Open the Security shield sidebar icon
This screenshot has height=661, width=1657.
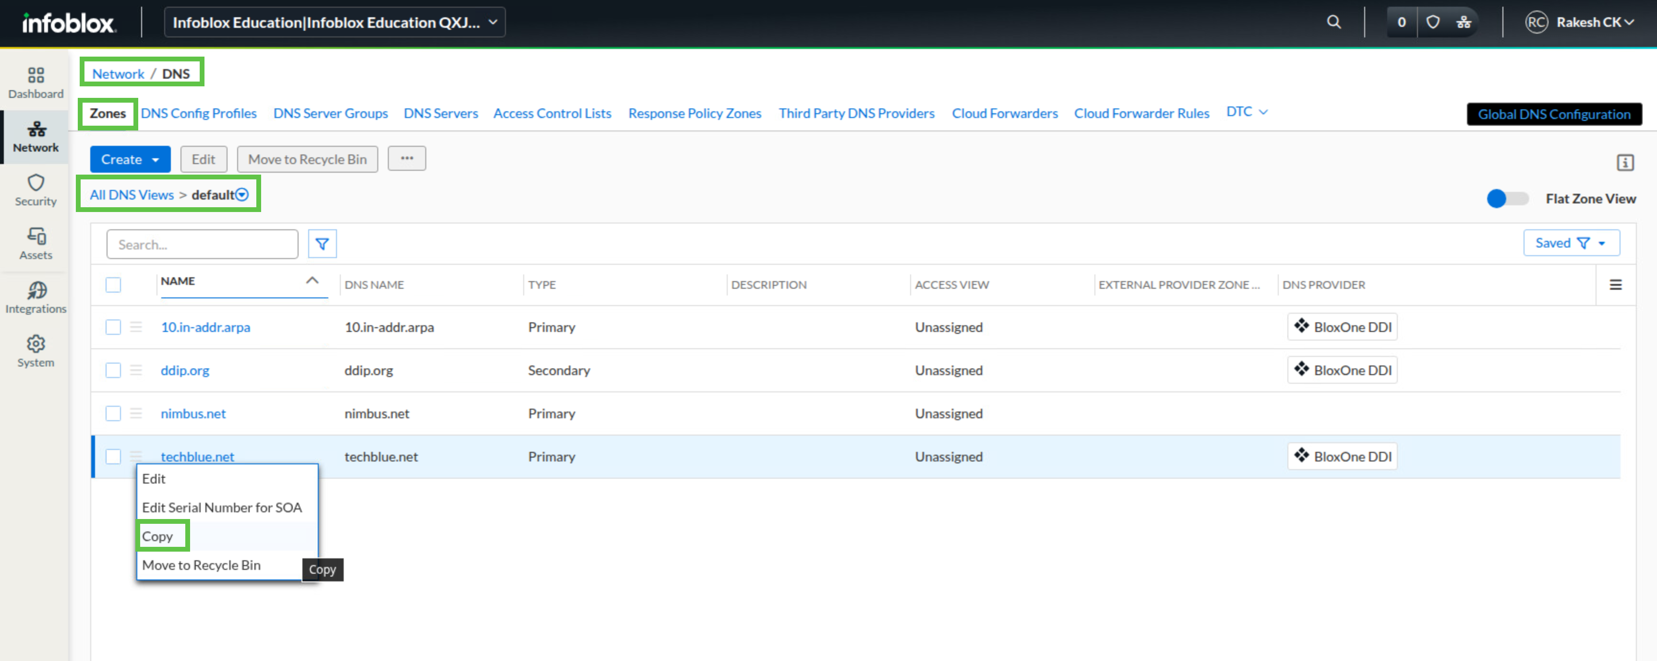[36, 190]
